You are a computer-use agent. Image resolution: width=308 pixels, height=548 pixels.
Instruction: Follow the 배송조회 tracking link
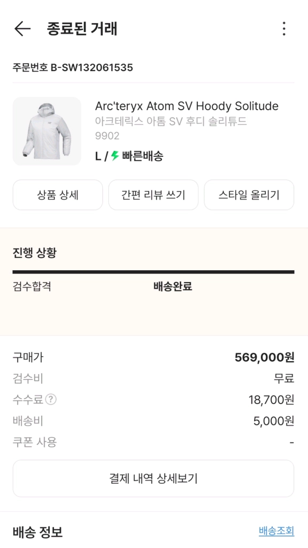pyautogui.click(x=276, y=531)
